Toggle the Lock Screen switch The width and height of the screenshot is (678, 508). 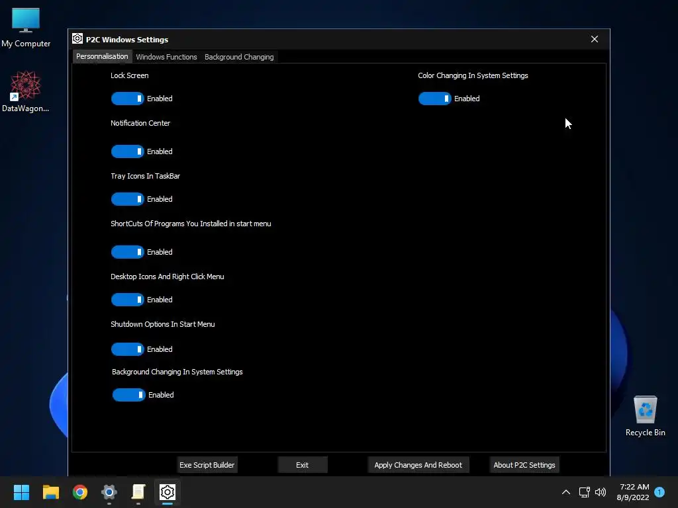coord(128,99)
